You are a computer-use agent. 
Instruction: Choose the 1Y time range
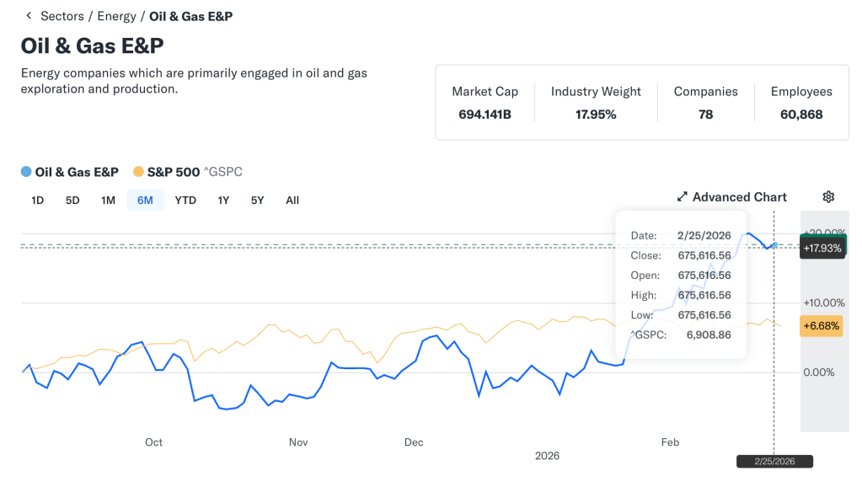click(x=223, y=201)
